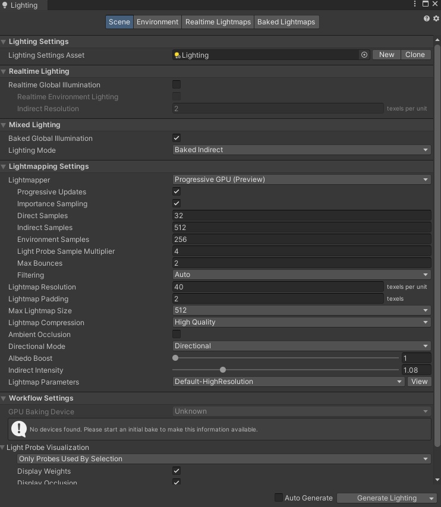441x507 pixels.
Task: Open the Directional Mode dropdown
Action: pos(302,346)
